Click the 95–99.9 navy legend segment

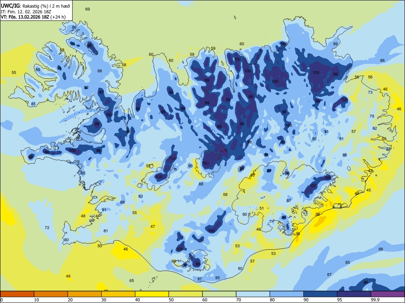tap(354, 294)
